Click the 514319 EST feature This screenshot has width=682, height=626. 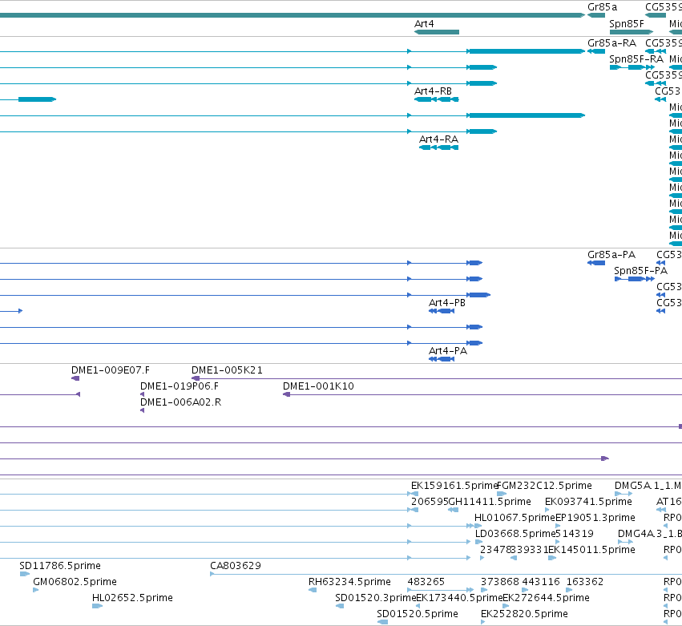tap(558, 542)
